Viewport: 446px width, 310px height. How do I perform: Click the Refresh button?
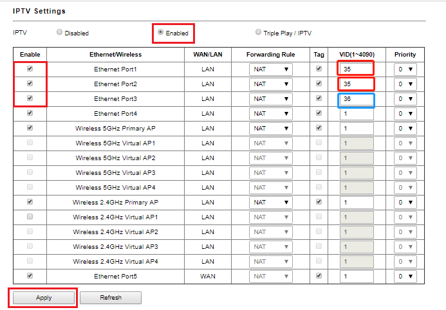111,298
